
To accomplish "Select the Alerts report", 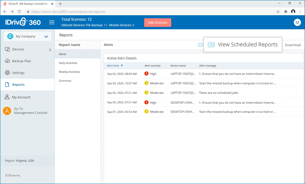I will point(78,54).
